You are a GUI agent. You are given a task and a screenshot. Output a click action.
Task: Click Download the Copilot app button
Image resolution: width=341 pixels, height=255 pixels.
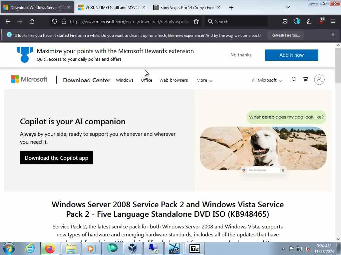[x=56, y=158]
